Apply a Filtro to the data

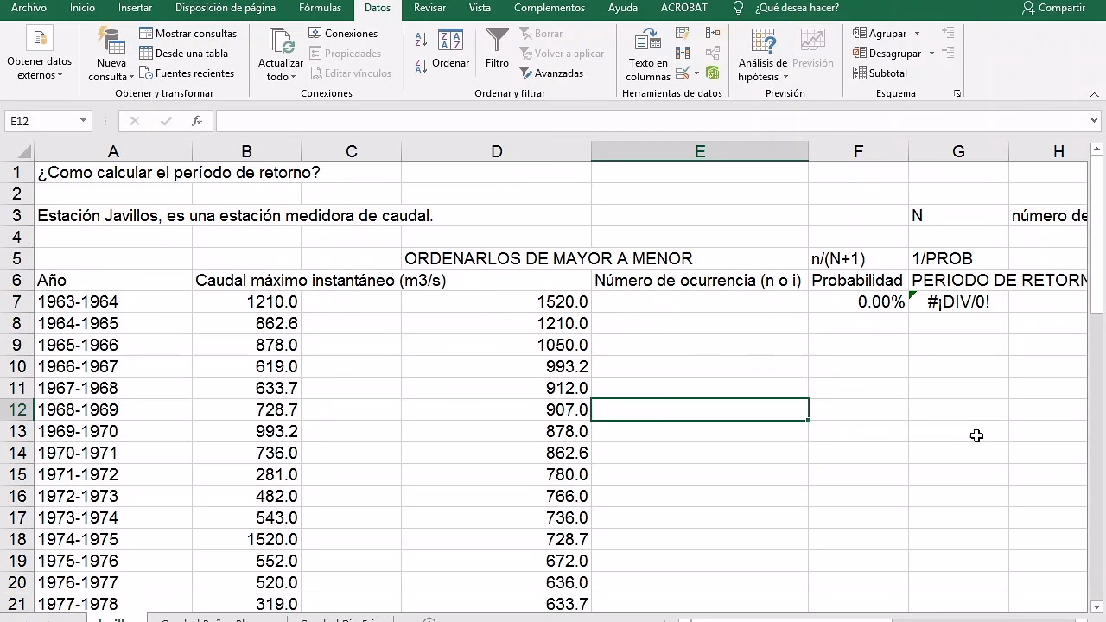(497, 52)
